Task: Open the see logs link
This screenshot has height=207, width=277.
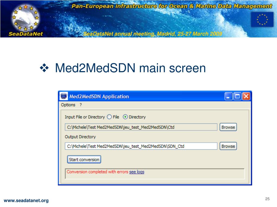Action: 137,172
